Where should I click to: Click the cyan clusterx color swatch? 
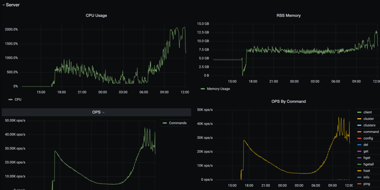(x=359, y=125)
